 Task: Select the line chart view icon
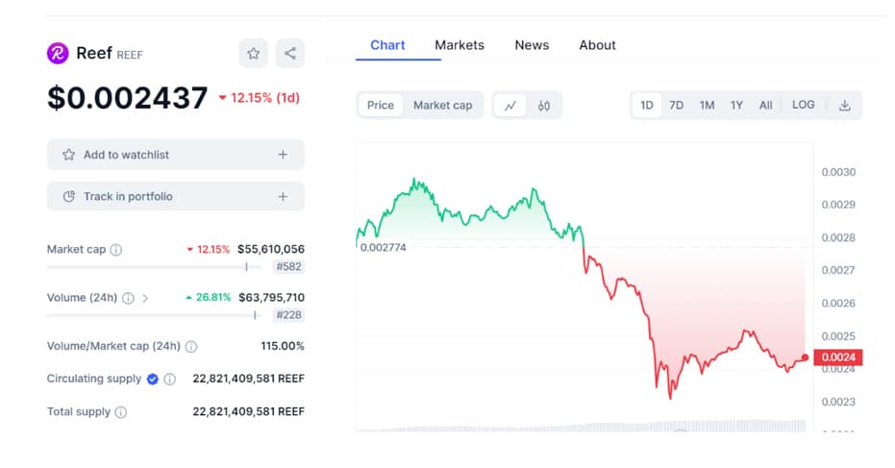click(510, 106)
